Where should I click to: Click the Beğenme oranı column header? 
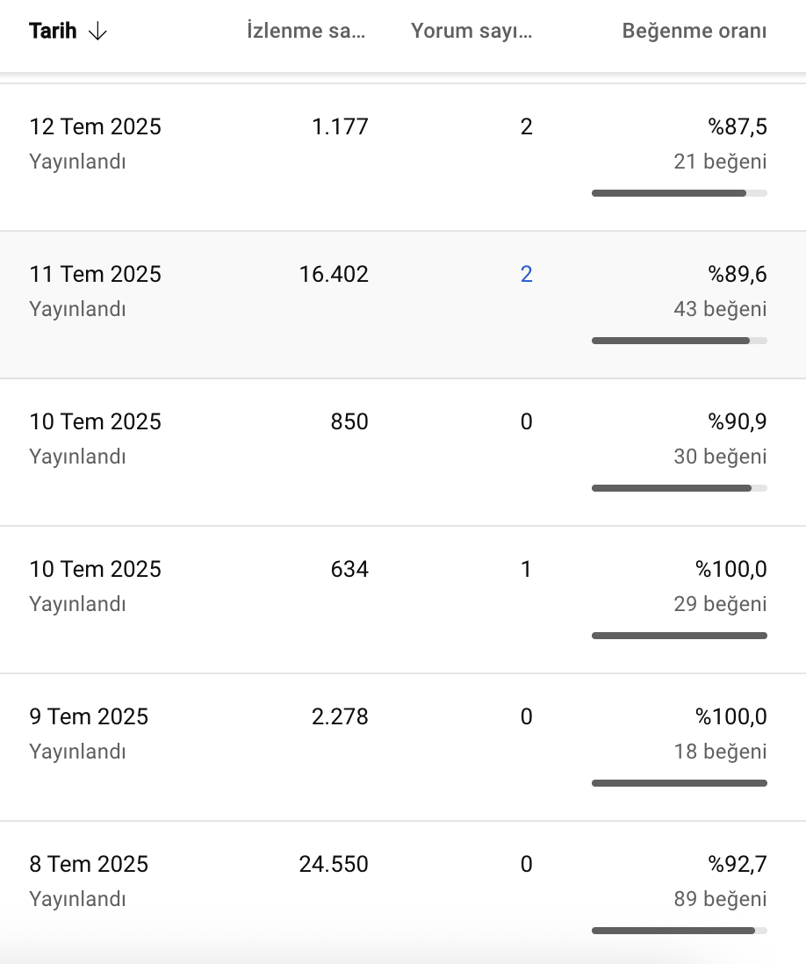coord(694,31)
